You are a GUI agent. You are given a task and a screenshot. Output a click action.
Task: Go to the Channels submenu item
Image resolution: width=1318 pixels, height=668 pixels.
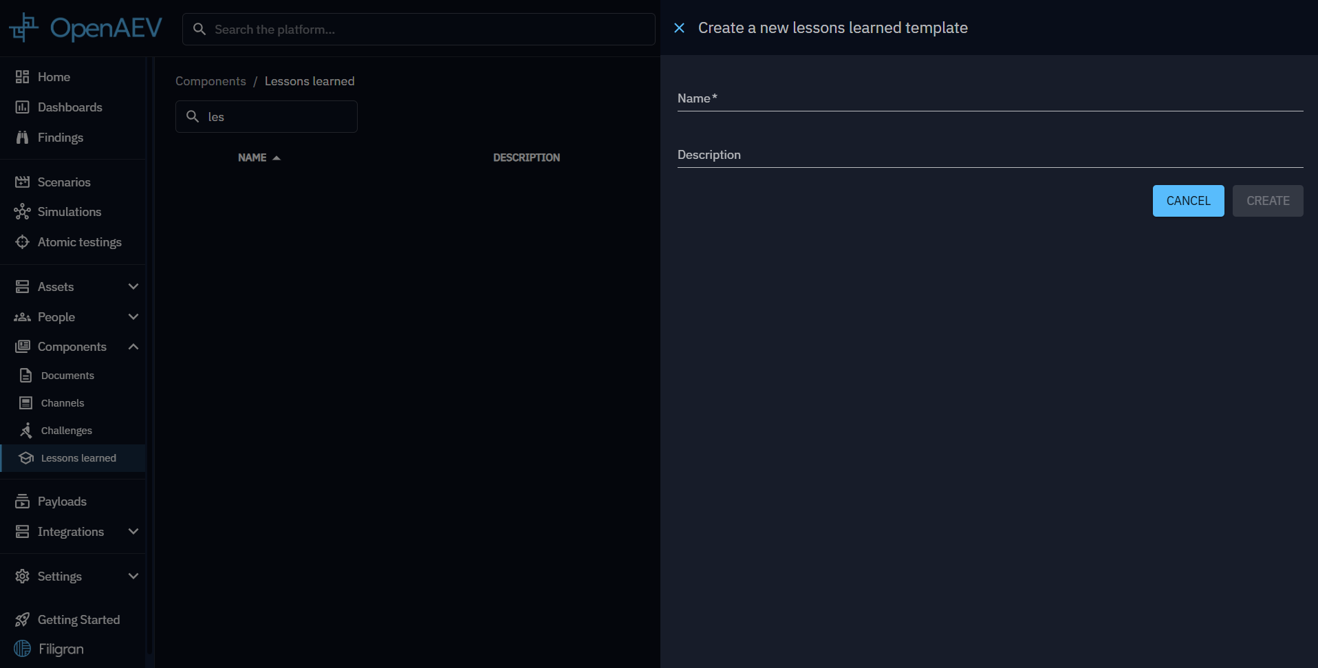pyautogui.click(x=63, y=403)
